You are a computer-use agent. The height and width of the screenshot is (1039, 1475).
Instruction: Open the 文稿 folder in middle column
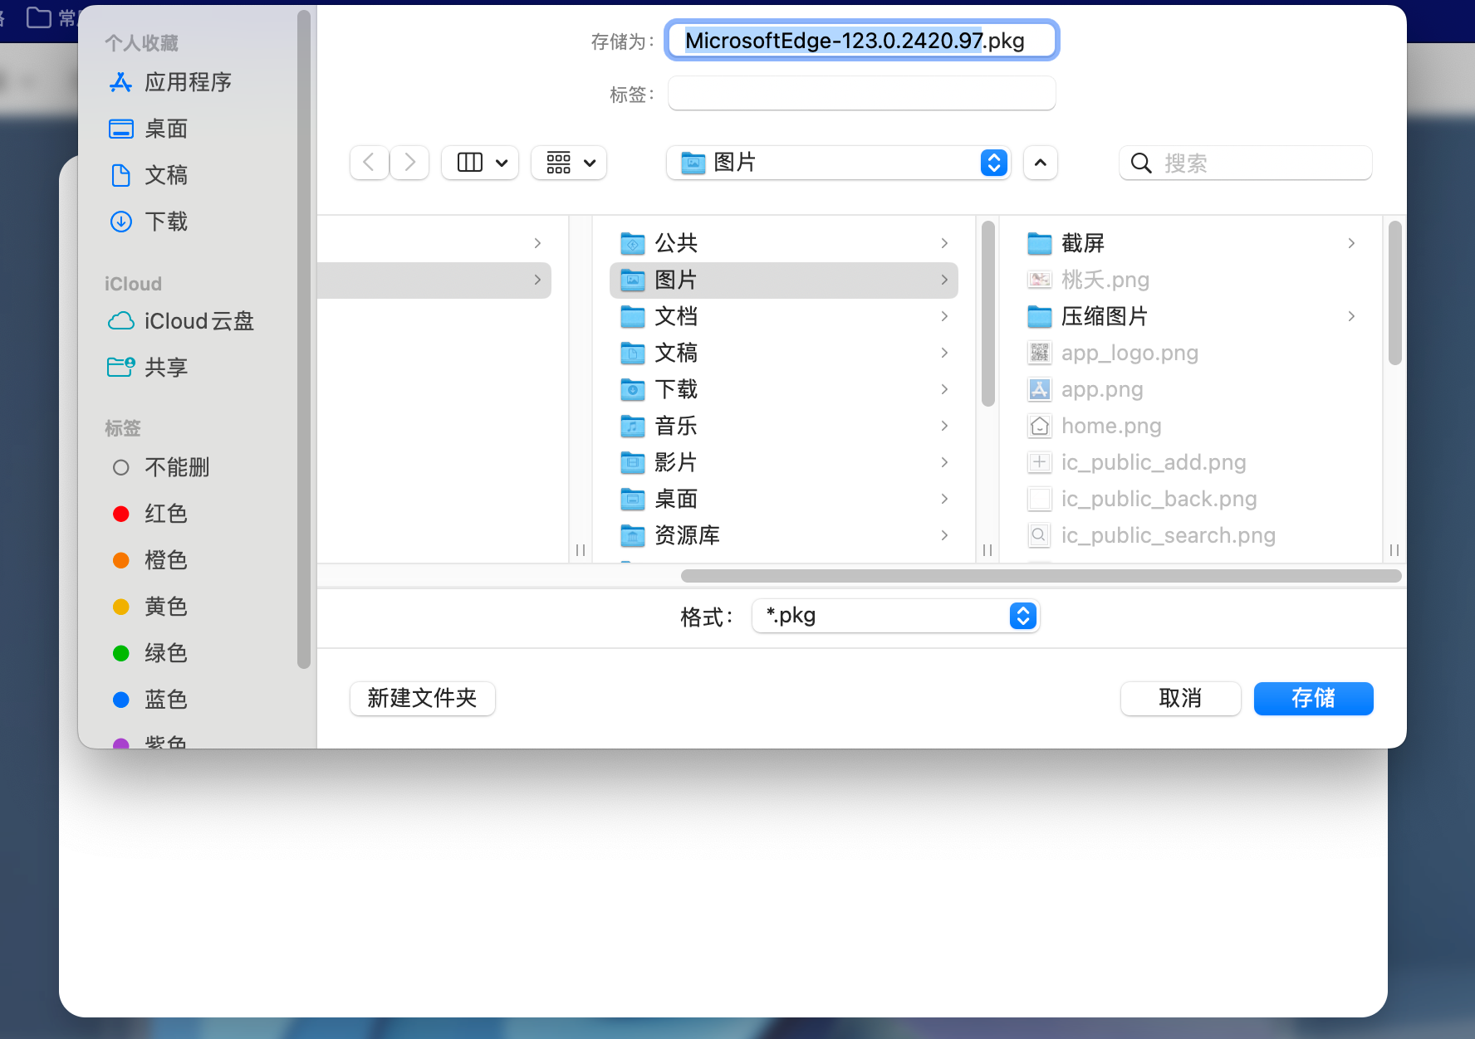784,353
